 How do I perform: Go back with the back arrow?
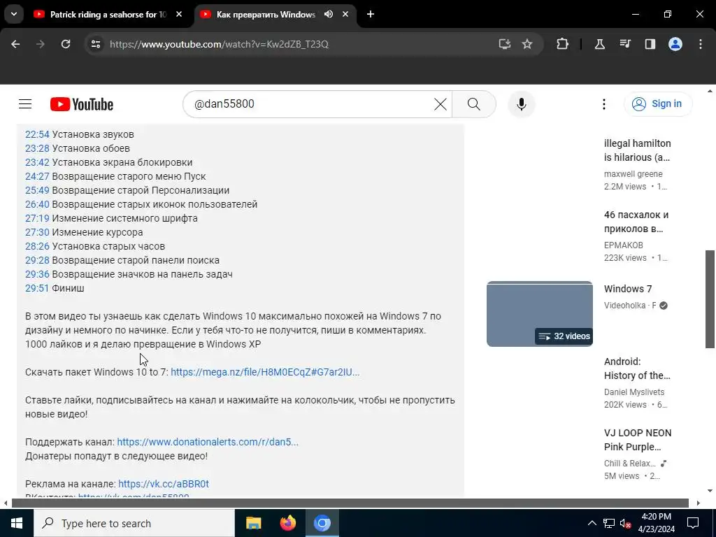tap(15, 44)
